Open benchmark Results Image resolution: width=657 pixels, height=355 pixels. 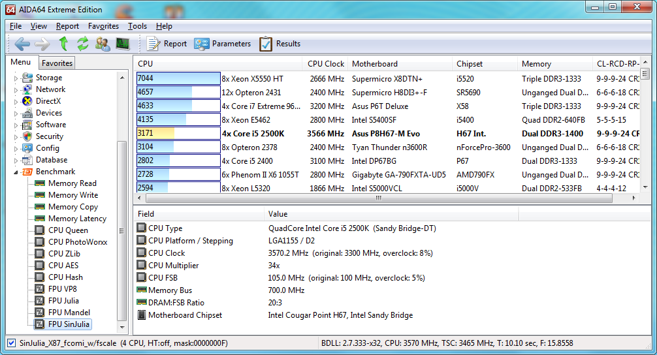click(x=280, y=44)
